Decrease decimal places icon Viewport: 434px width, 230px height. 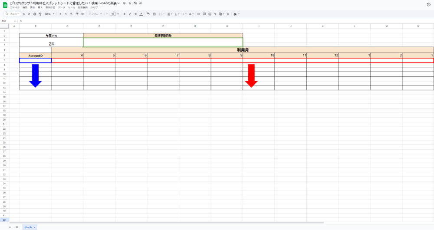tap(71, 14)
